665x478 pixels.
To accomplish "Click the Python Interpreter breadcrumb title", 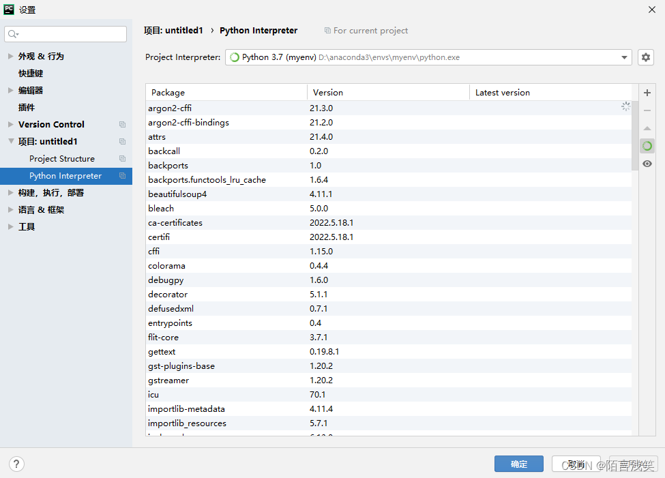I will point(258,31).
